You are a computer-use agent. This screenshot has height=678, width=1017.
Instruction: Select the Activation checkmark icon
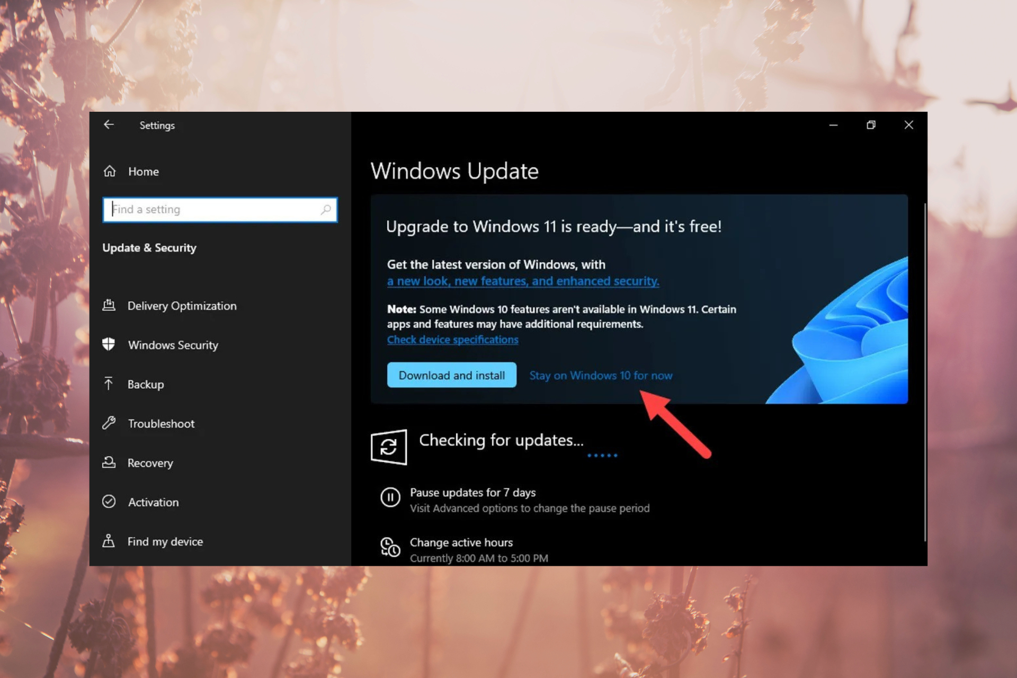(x=109, y=502)
